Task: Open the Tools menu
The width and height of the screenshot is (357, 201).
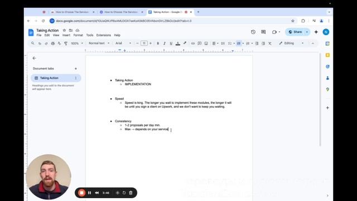Action: (90, 35)
